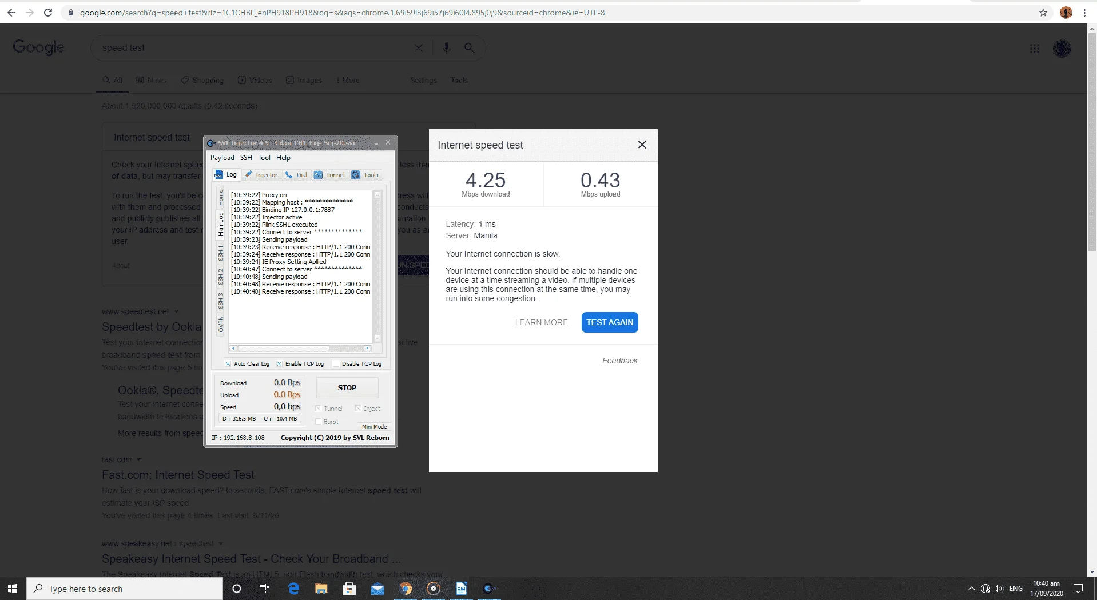This screenshot has width=1097, height=600.
Task: Click the Chrome address bar URL
Action: (342, 13)
